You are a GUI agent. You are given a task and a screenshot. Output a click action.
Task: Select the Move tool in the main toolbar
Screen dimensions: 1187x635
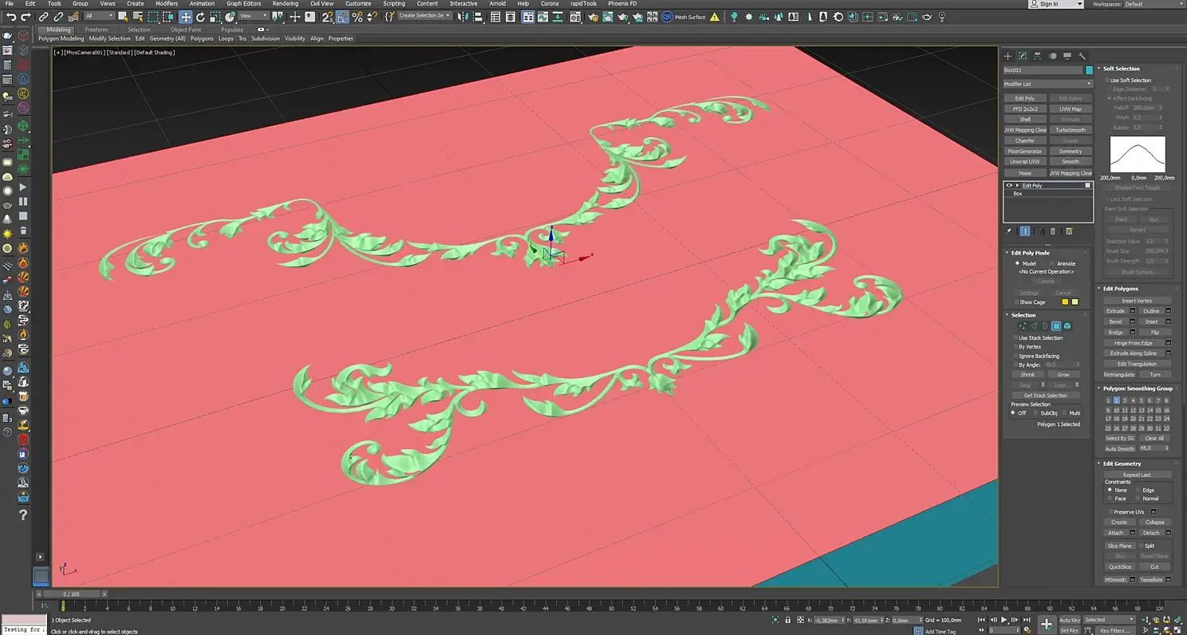(185, 17)
